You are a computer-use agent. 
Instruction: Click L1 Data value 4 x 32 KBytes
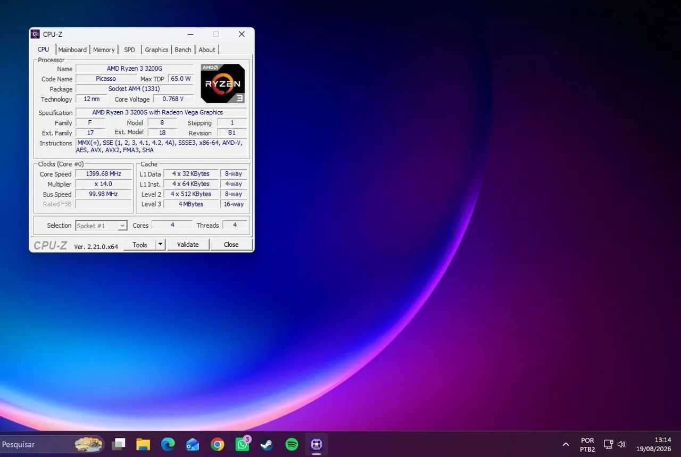pos(191,174)
